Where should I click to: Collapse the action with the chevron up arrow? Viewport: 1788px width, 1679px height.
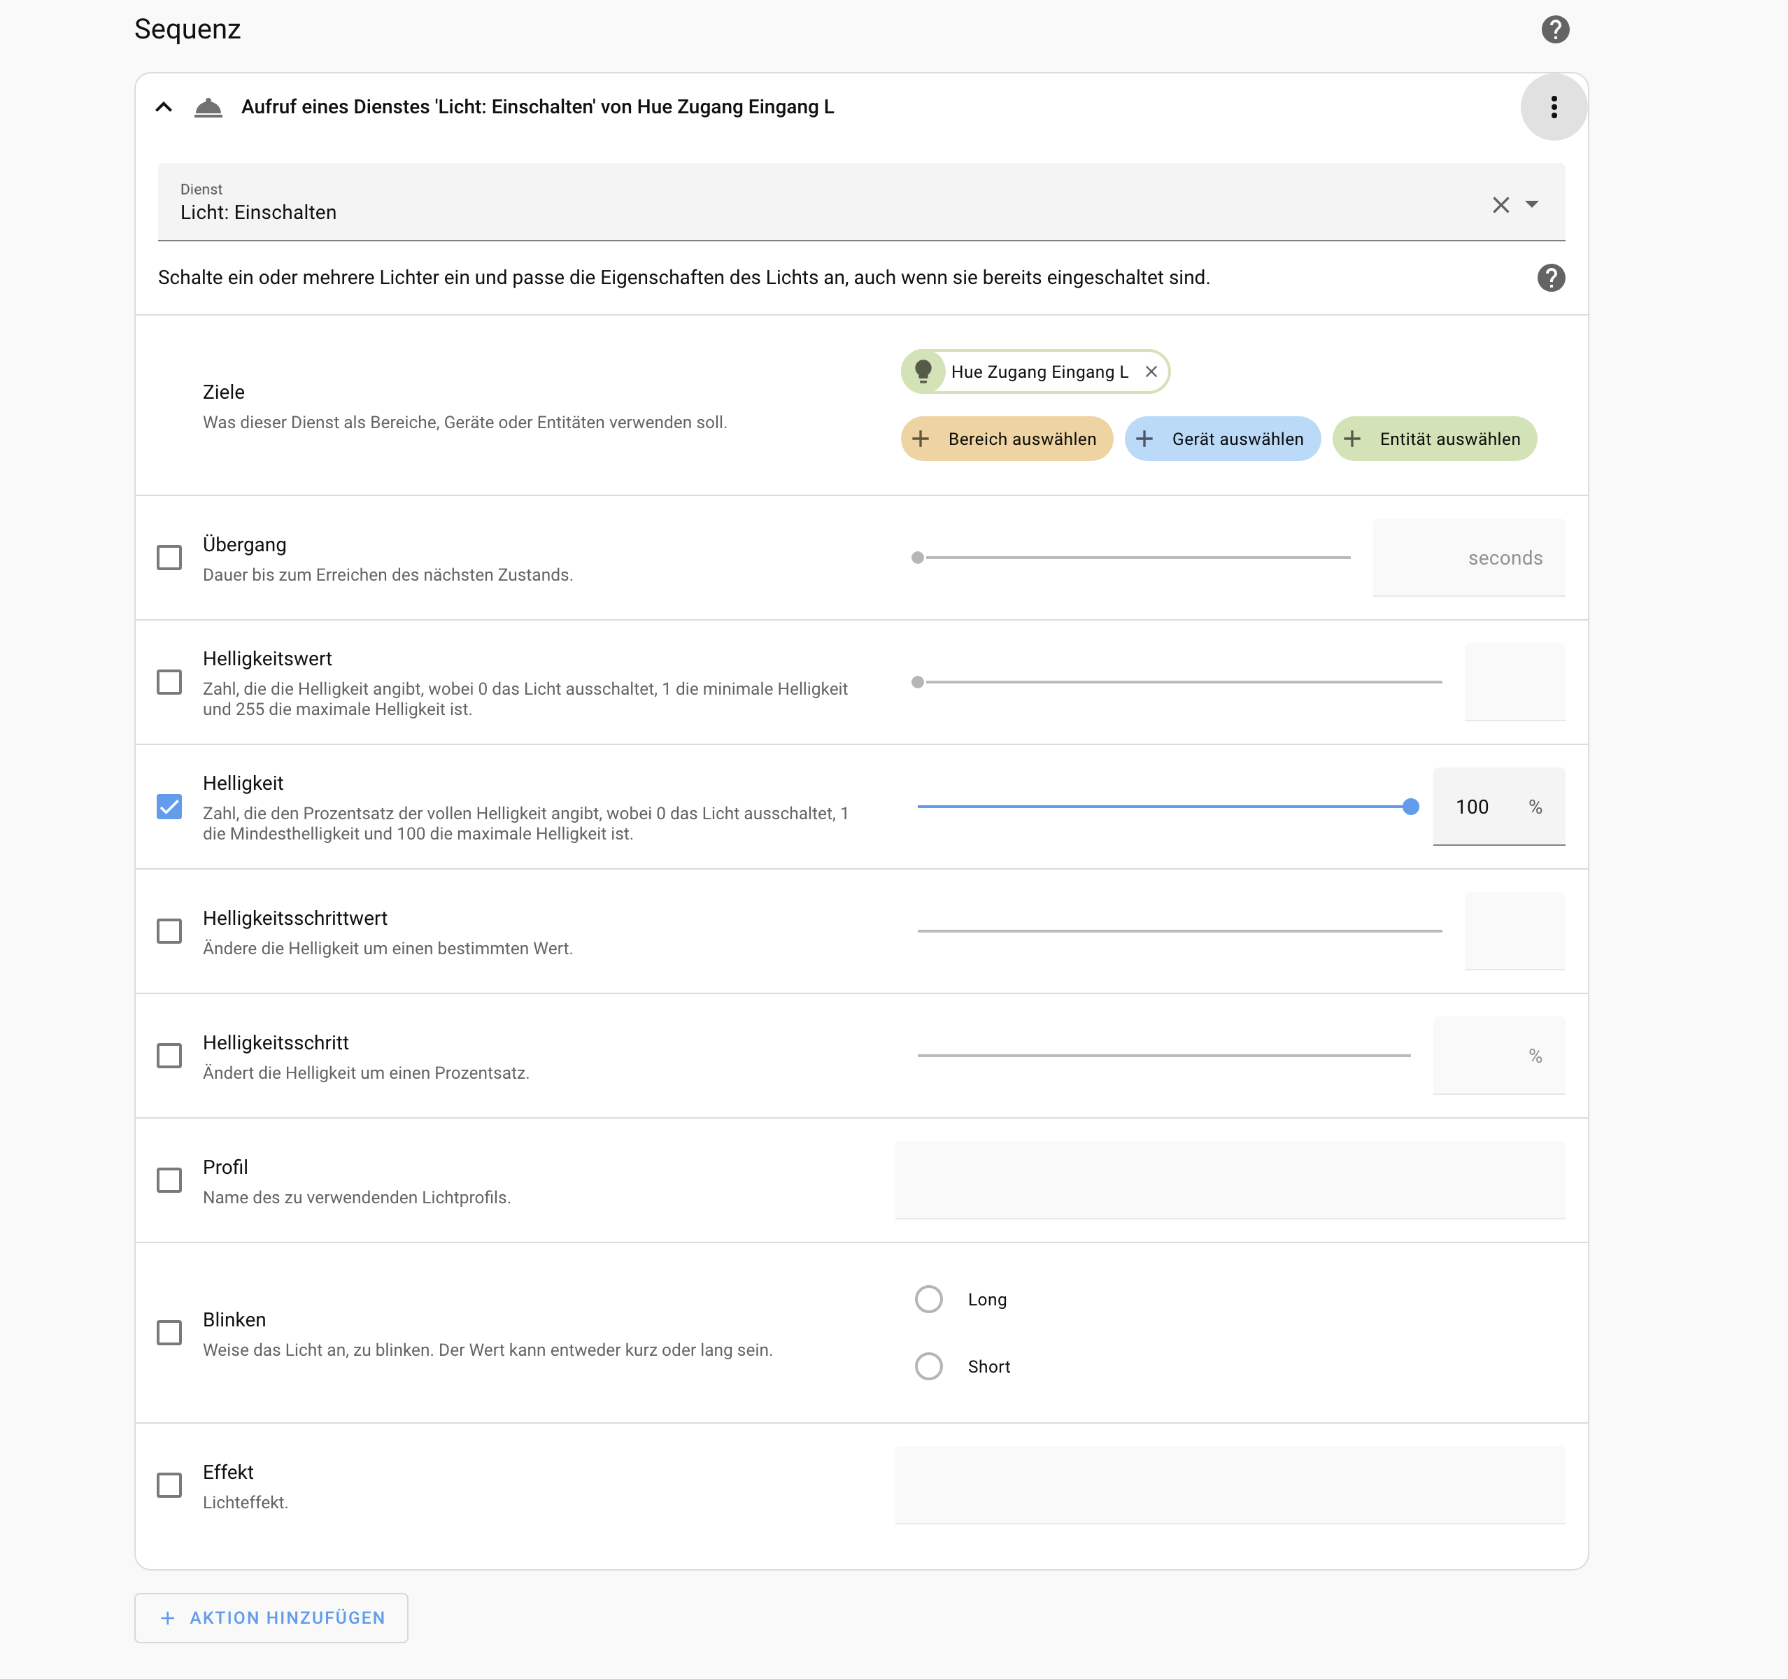pyautogui.click(x=164, y=107)
